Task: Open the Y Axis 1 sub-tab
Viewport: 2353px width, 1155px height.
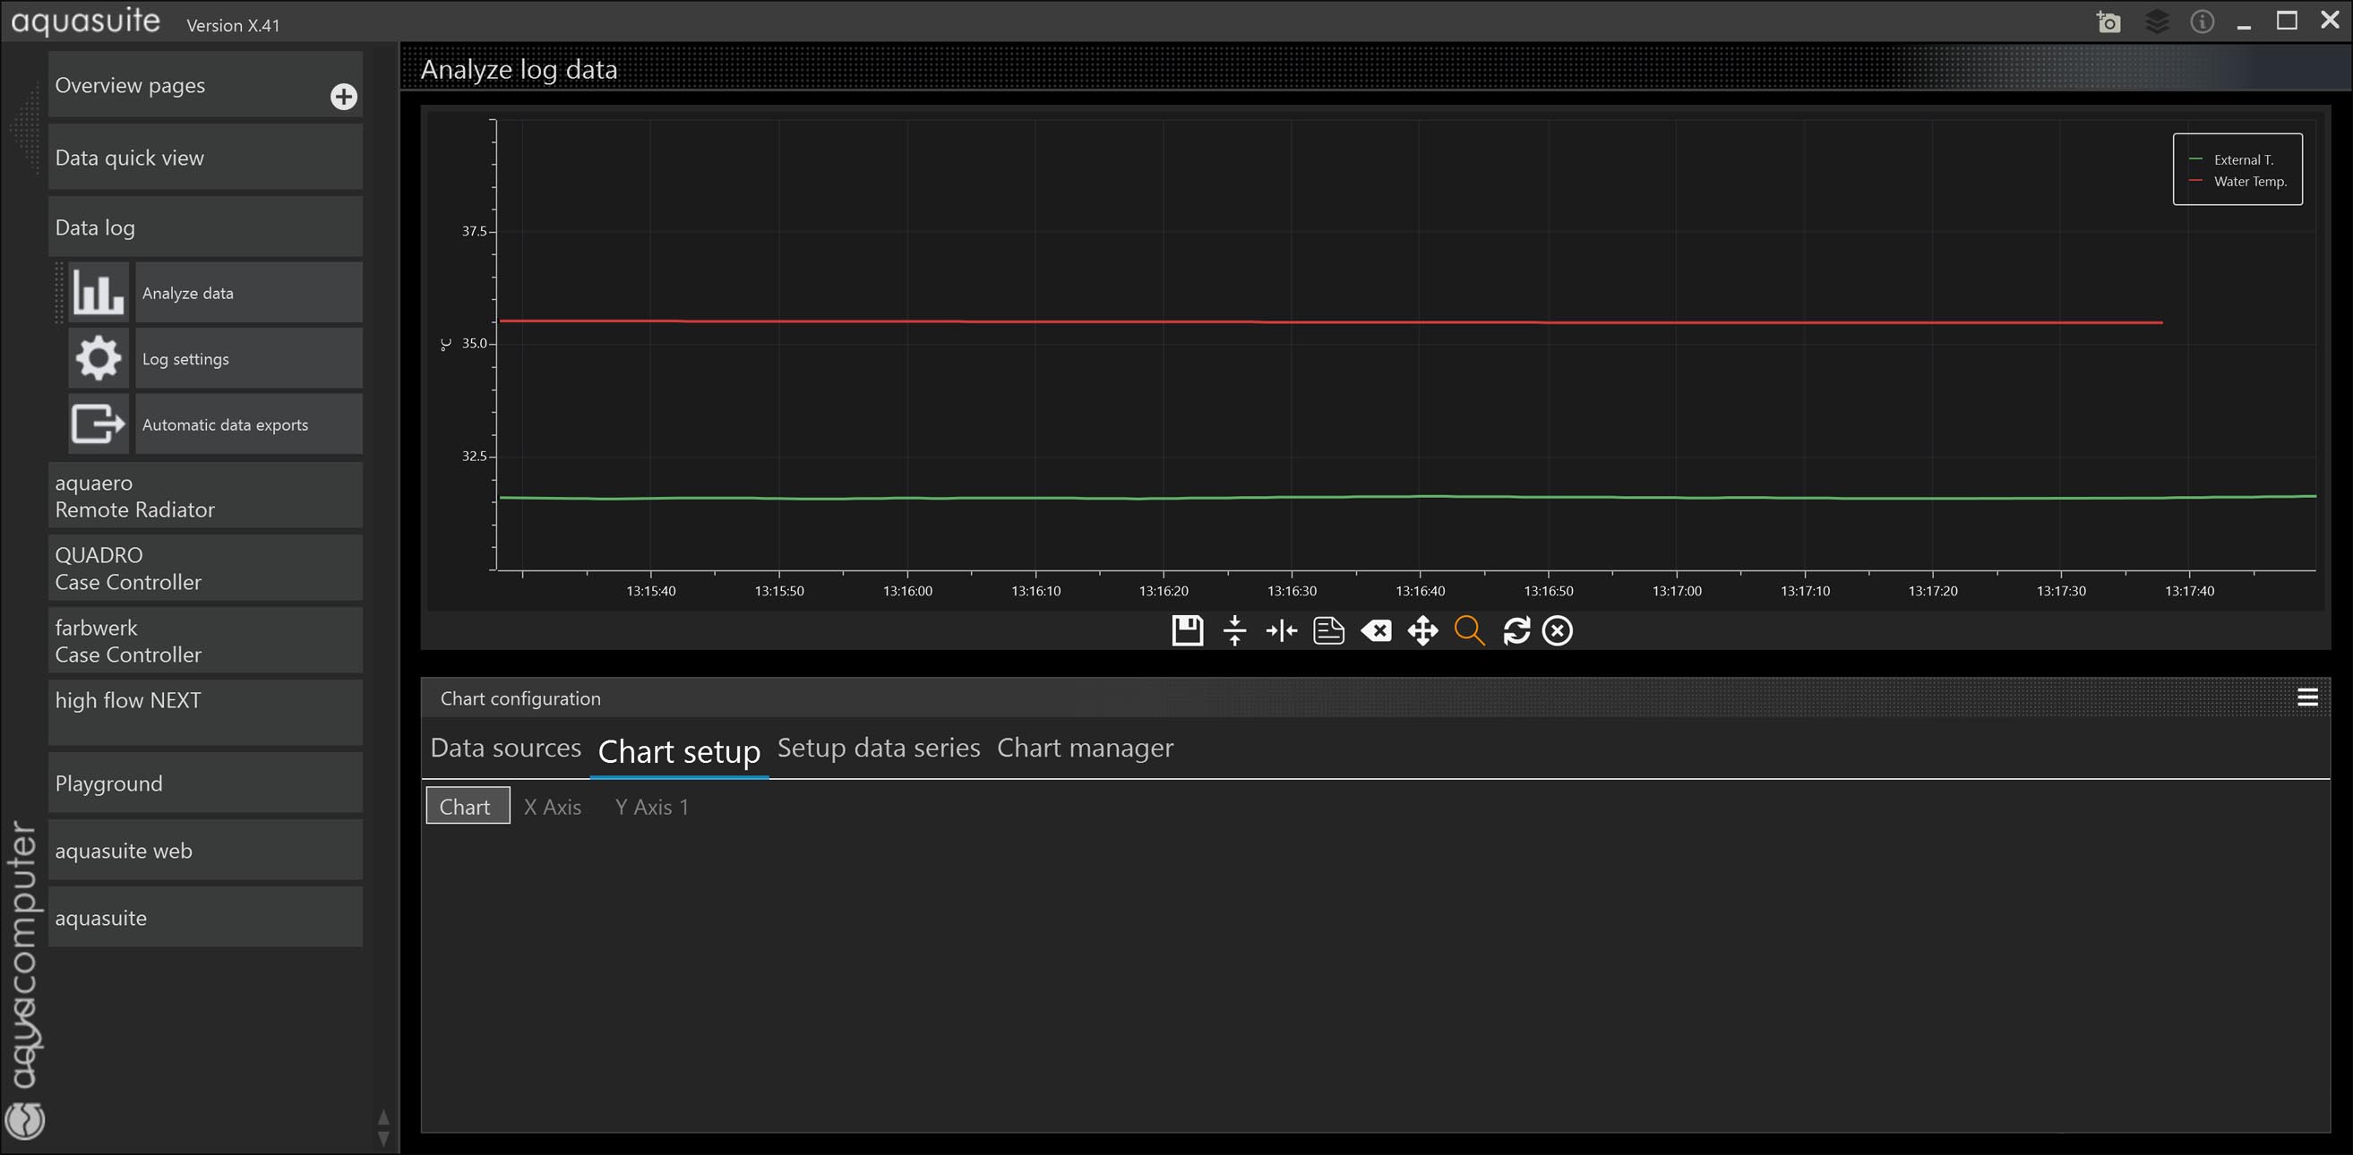Action: (x=652, y=807)
